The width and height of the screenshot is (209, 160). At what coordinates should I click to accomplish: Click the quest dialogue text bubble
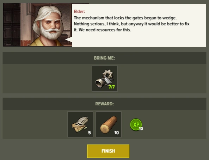139,25
